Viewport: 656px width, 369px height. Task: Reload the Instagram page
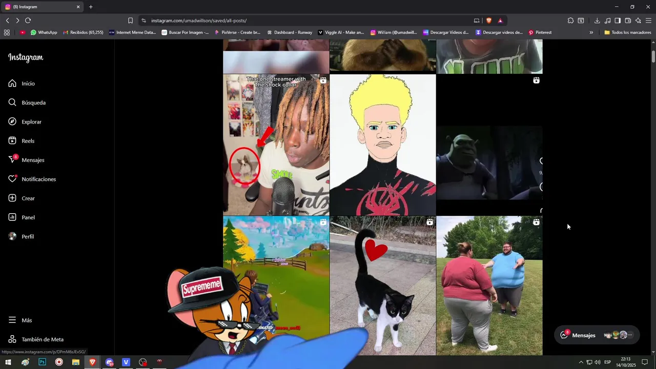pos(28,20)
